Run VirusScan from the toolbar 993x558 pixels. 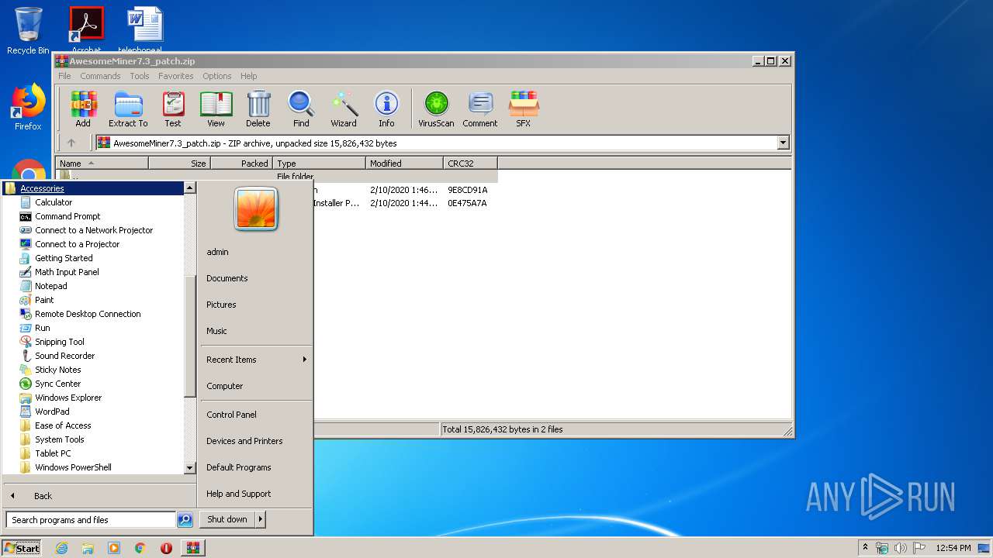pos(436,108)
